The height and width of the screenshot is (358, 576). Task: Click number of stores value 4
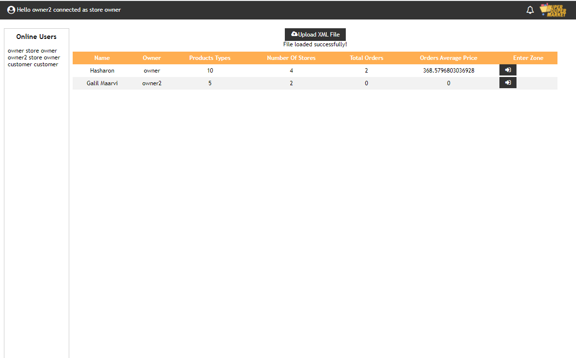(x=291, y=71)
